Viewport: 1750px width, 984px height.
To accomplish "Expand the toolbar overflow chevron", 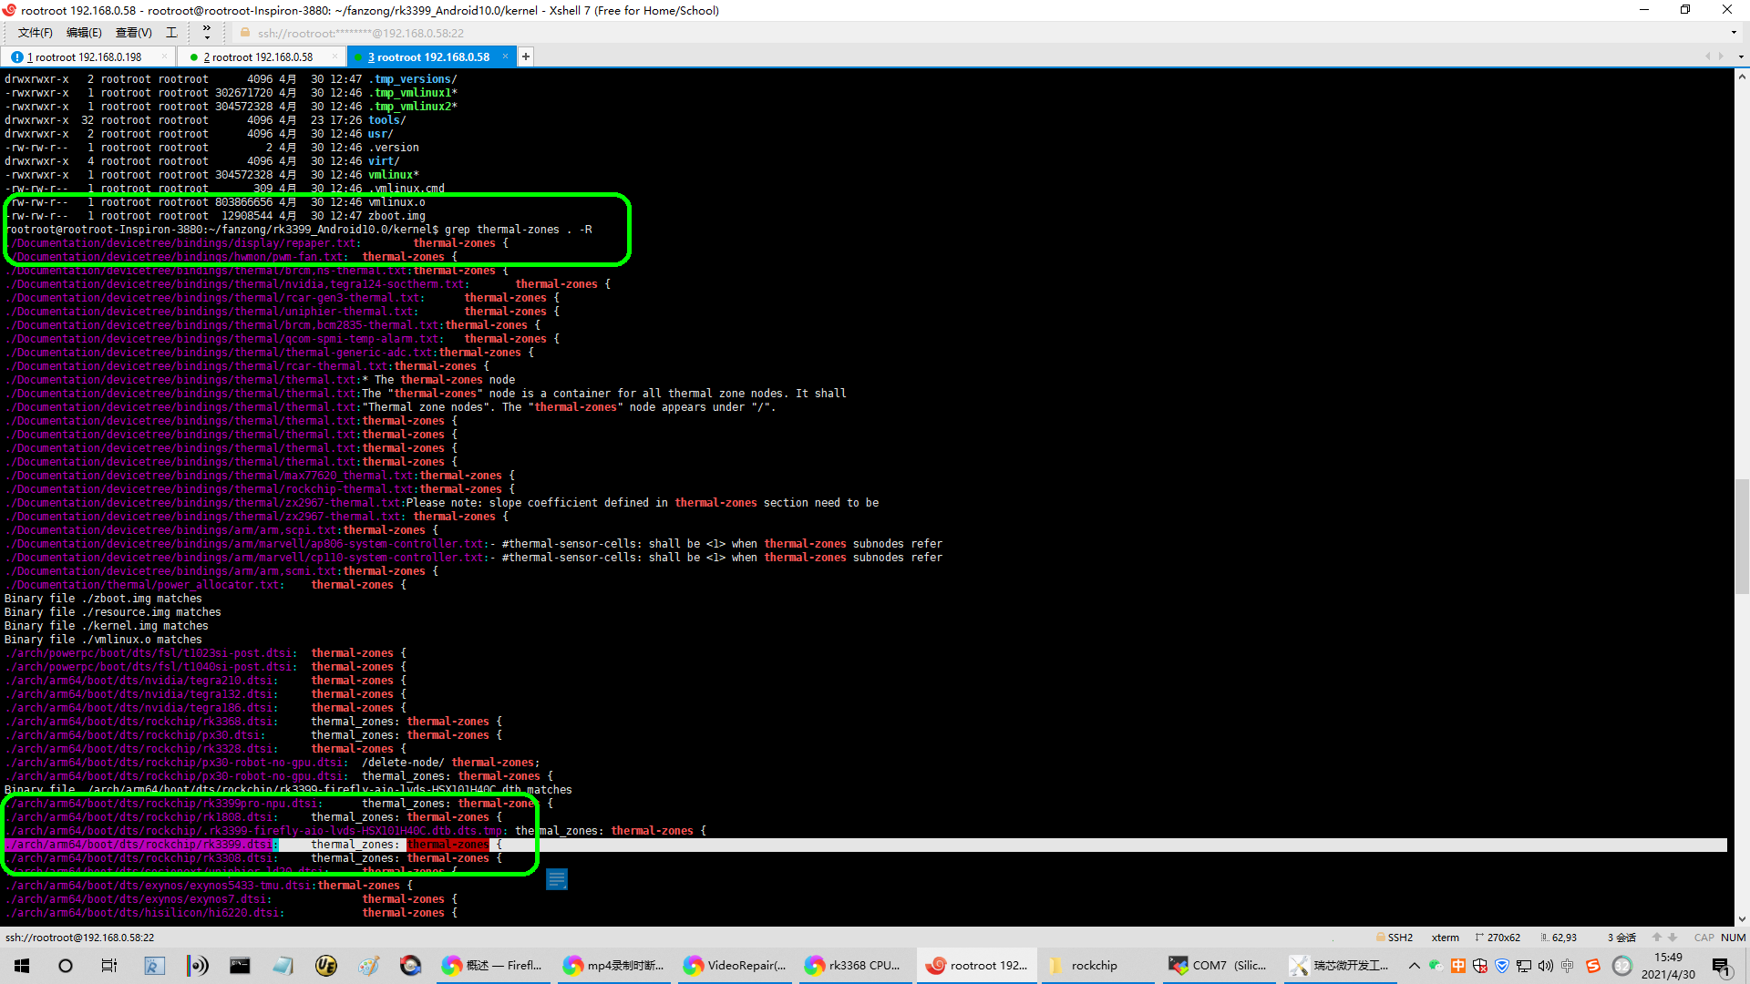I will (x=207, y=33).
